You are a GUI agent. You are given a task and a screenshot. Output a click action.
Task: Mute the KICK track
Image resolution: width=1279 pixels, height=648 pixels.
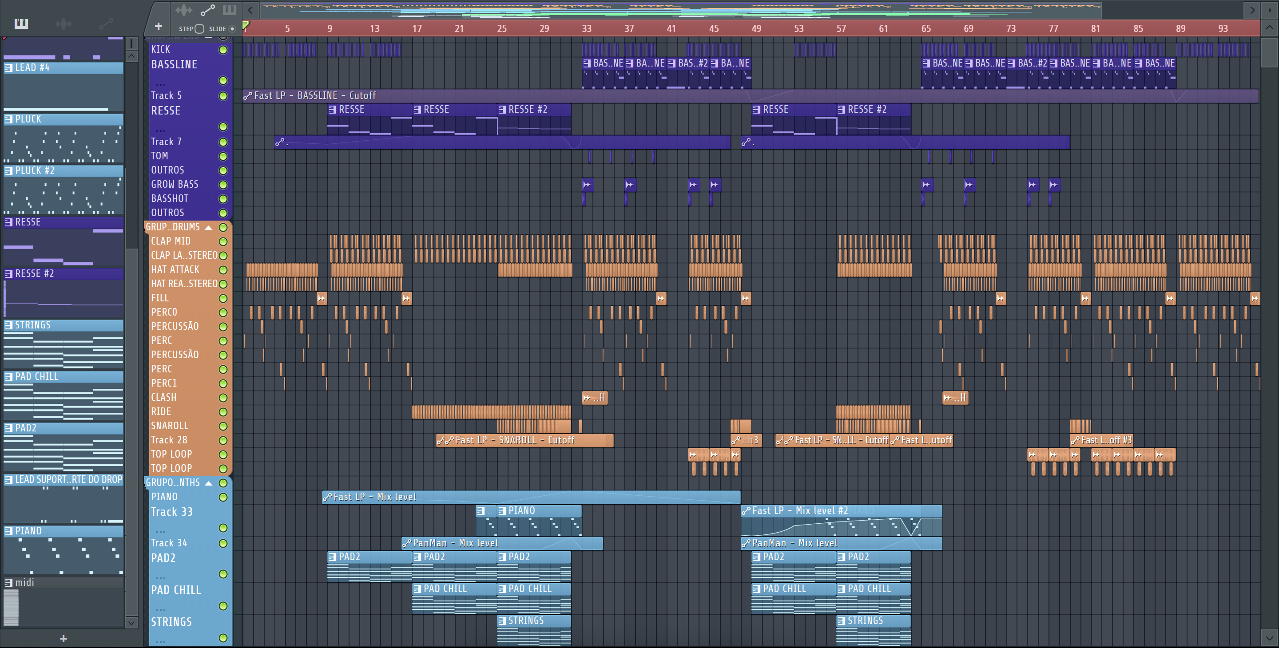(223, 50)
